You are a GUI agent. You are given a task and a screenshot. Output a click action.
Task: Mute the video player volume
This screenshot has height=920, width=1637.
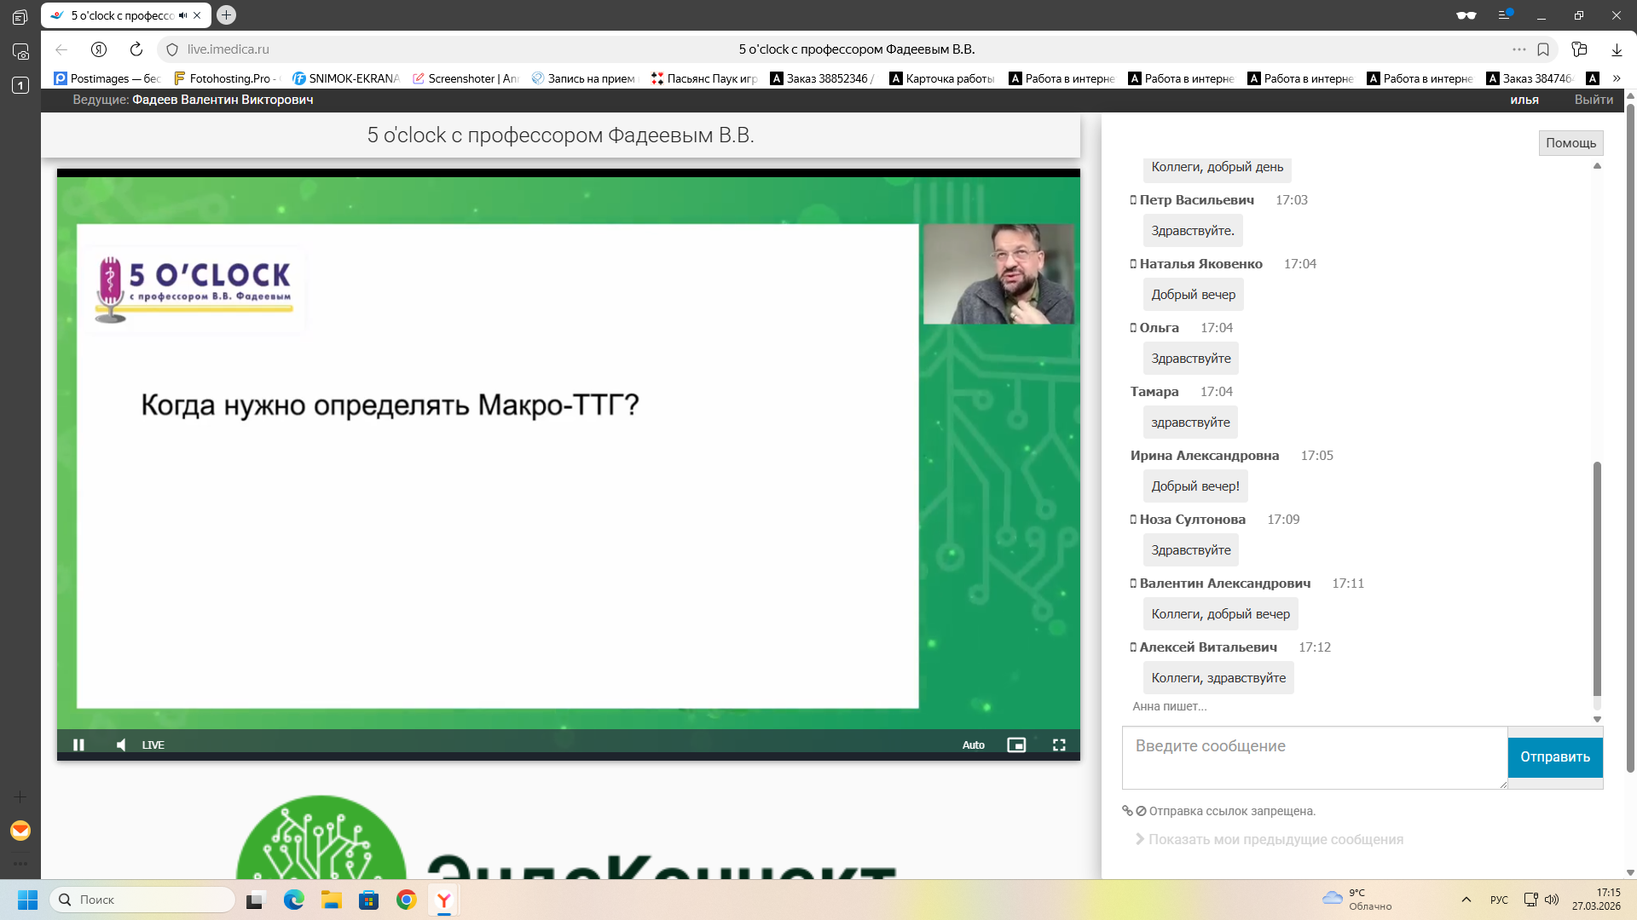pyautogui.click(x=121, y=745)
